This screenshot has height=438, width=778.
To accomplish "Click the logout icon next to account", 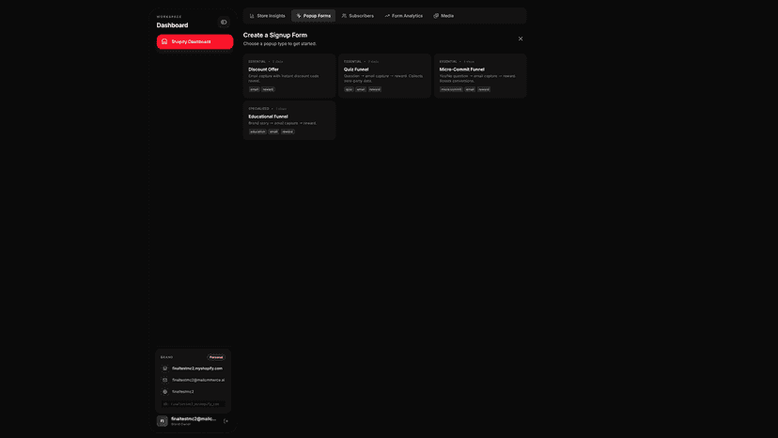I will click(x=226, y=421).
